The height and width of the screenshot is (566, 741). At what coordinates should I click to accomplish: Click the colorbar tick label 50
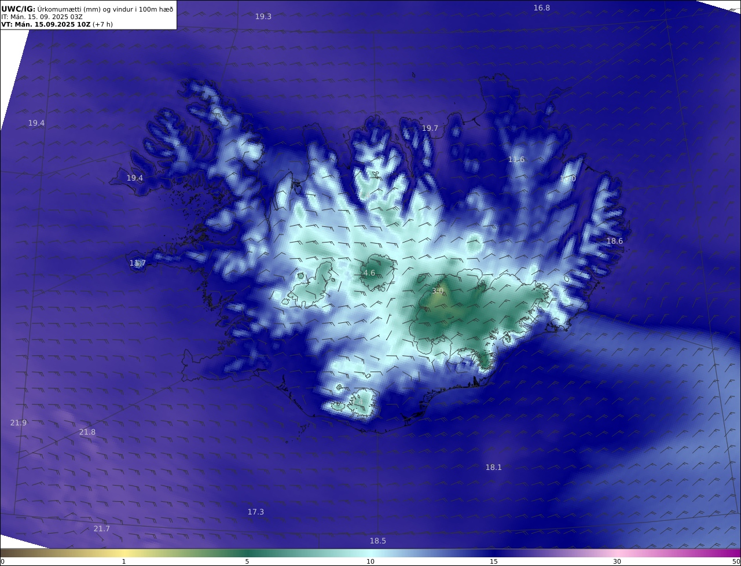click(736, 561)
